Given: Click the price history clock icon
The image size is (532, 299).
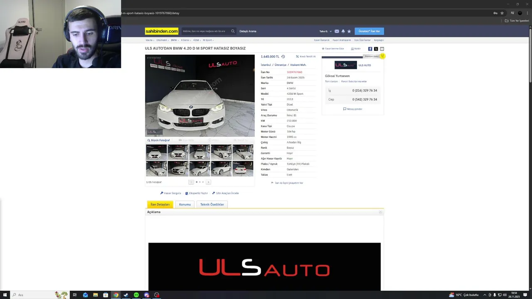Looking at the screenshot, I should 283,56.
